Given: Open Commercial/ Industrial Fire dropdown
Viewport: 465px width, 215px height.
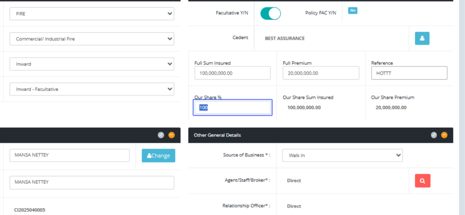Looking at the screenshot, I should (x=92, y=39).
